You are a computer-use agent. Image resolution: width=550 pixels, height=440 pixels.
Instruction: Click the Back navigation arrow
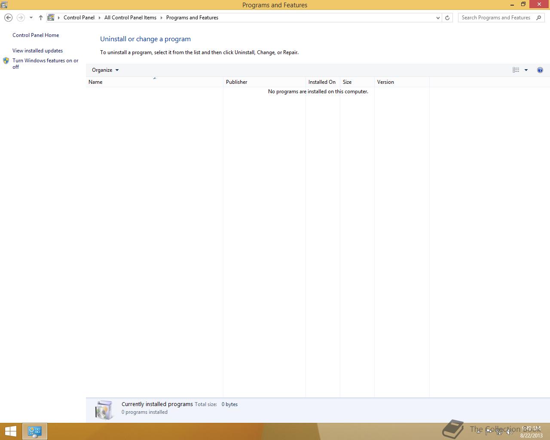tap(8, 18)
